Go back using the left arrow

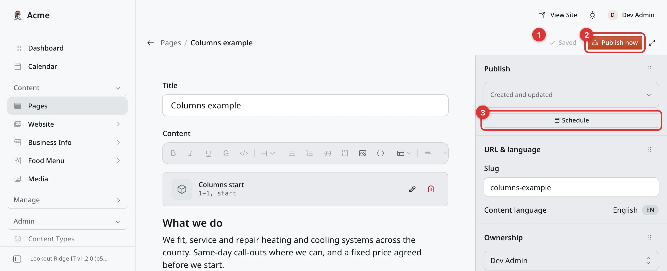[151, 43]
